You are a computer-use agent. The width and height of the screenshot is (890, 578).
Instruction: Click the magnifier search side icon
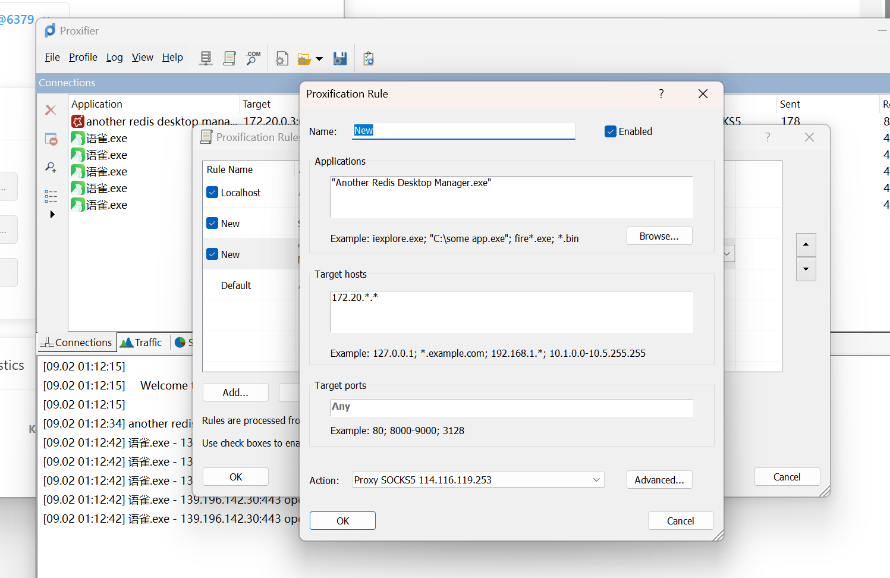click(x=51, y=168)
